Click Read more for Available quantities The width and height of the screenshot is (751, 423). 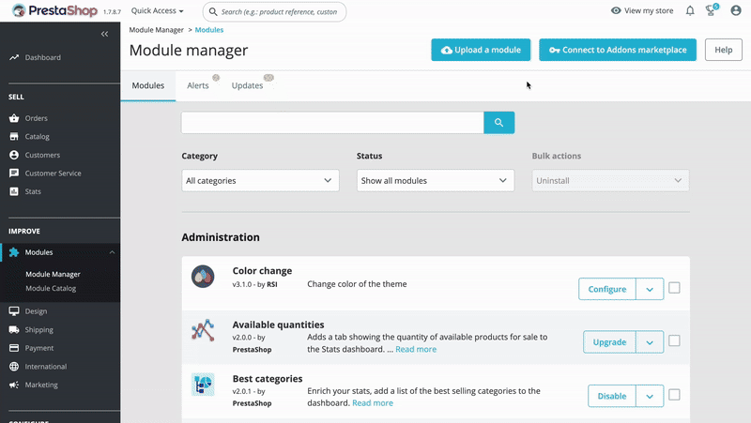pyautogui.click(x=416, y=349)
